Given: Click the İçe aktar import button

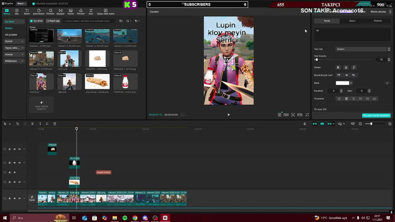Looking at the screenshot, I should click(x=36, y=21).
